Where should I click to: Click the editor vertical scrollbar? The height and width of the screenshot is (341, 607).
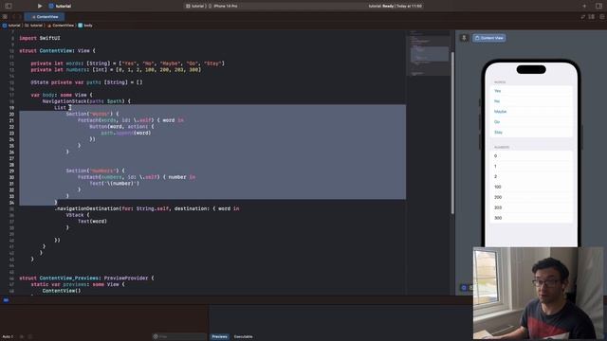coord(452,132)
